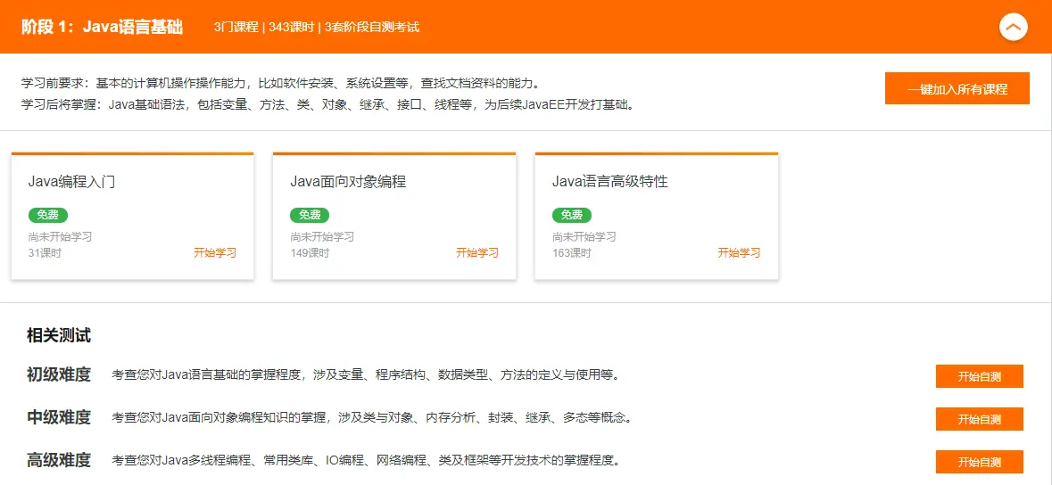Click the 学习后将掌握 description line

point(328,105)
